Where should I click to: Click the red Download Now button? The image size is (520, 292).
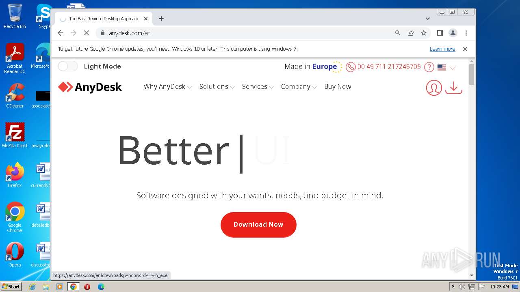click(x=258, y=224)
